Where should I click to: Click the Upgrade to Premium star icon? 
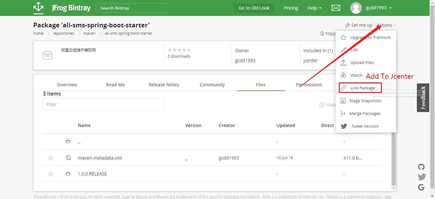(343, 38)
